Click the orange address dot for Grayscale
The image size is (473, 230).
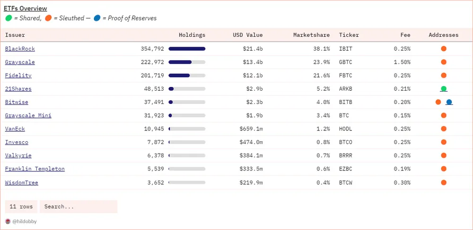point(444,62)
